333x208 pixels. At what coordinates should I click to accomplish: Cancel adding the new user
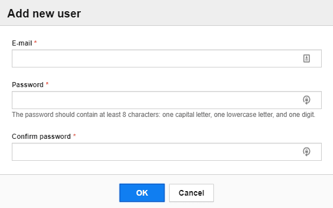191,193
